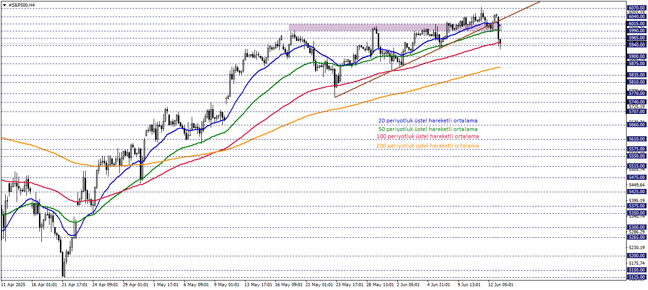Click the 5660.00 price level label
Viewport: 648px width, 290px height.
click(x=637, y=125)
